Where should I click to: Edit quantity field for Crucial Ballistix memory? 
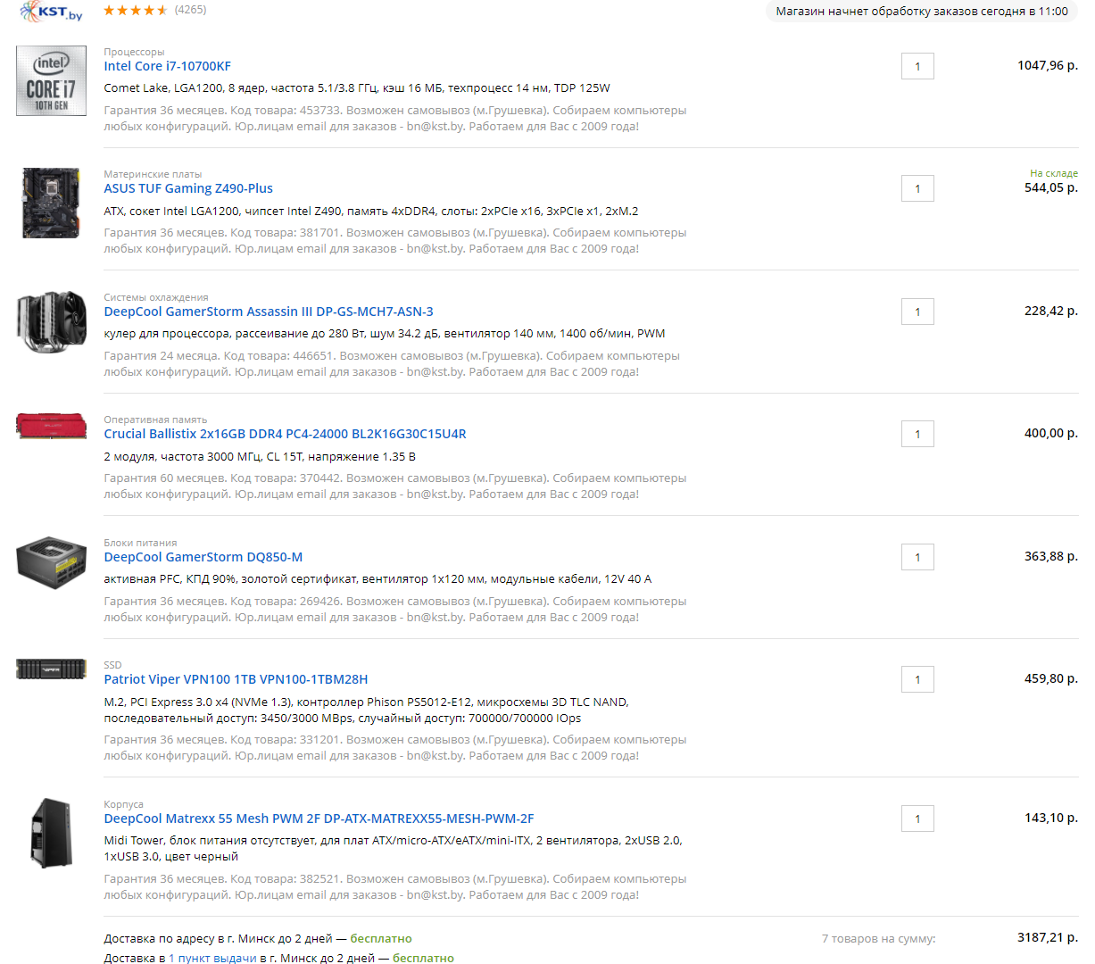point(917,434)
